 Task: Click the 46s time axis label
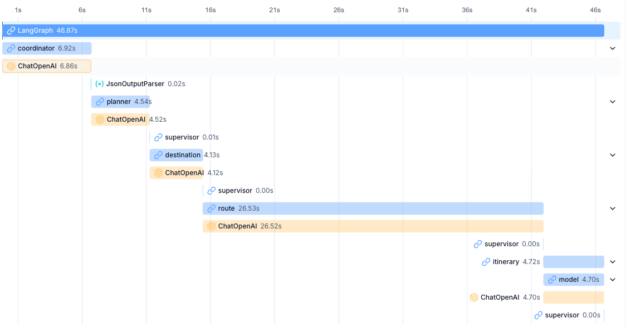tap(595, 10)
